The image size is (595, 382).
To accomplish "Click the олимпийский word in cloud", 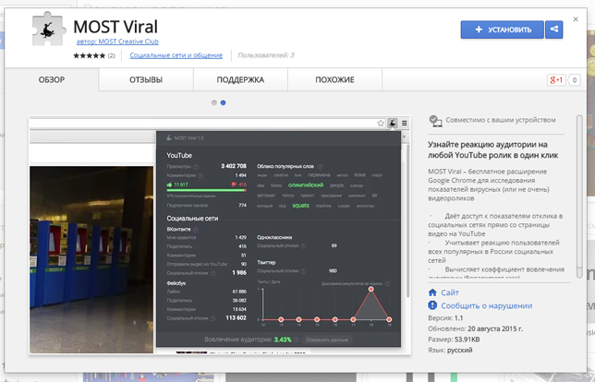I will coord(306,185).
